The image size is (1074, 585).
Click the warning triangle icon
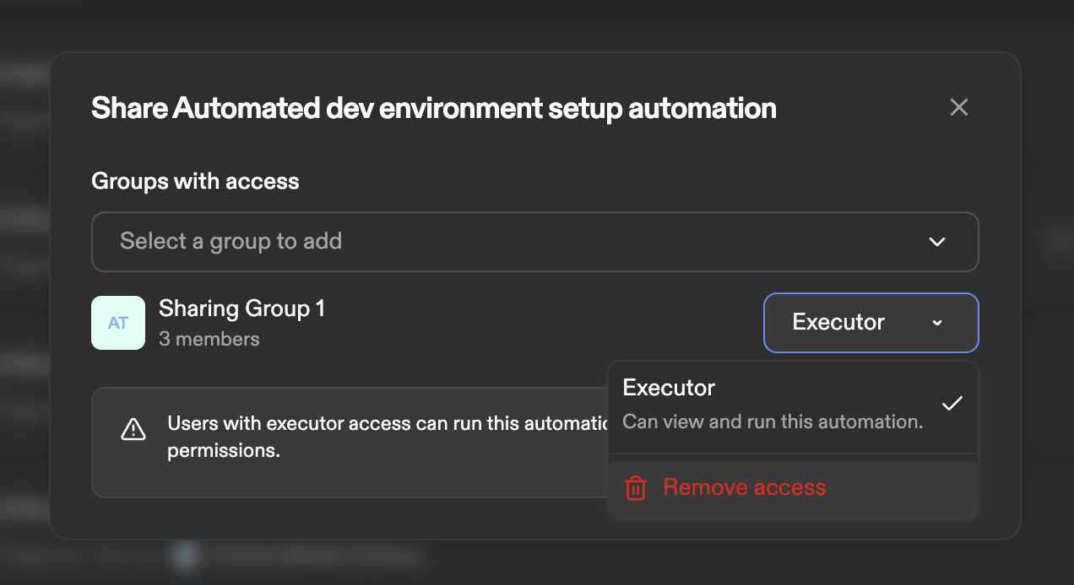(x=133, y=429)
